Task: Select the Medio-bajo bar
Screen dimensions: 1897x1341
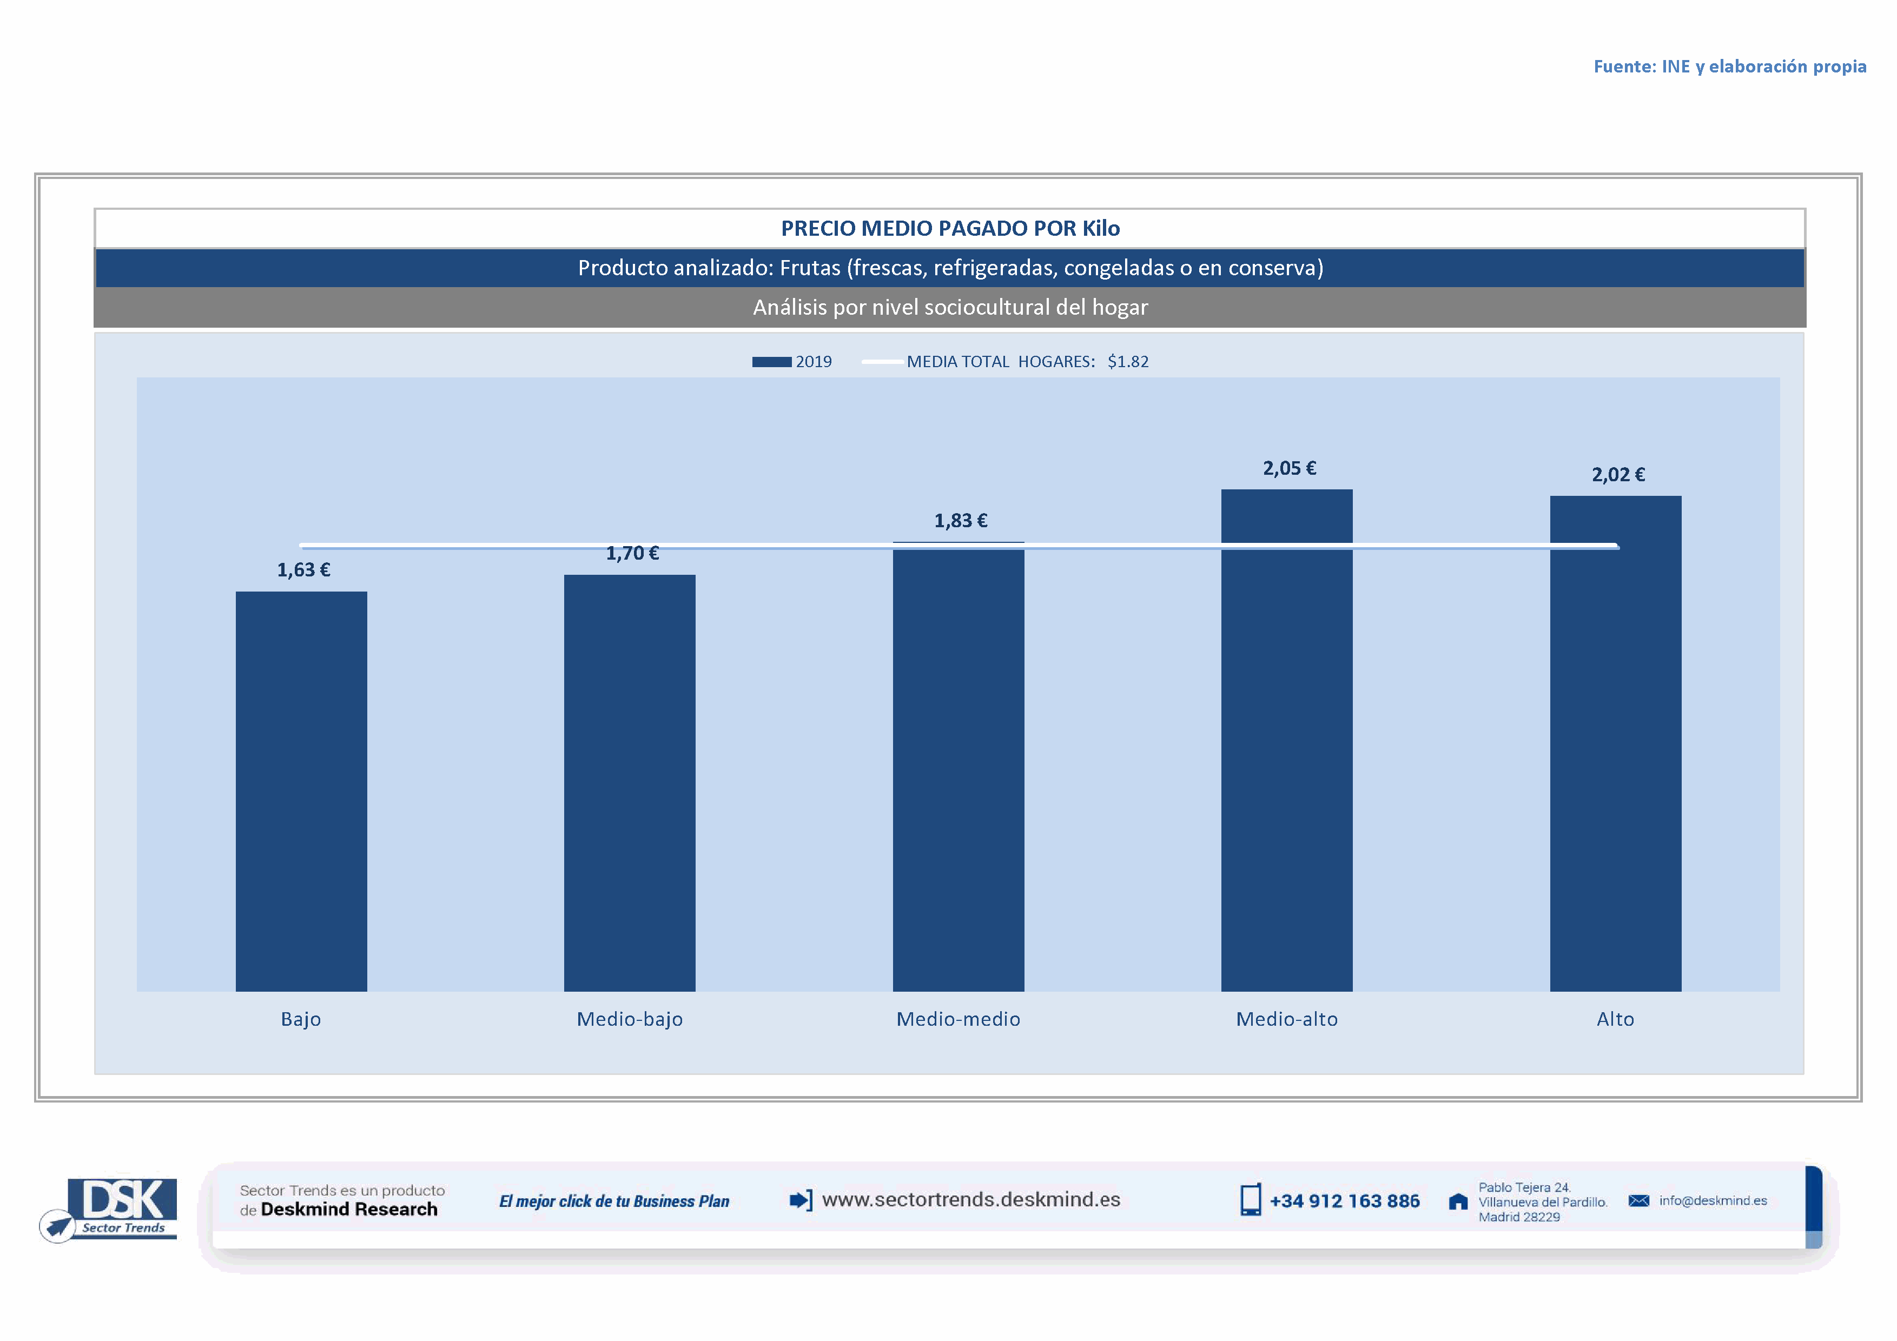Action: pyautogui.click(x=630, y=782)
